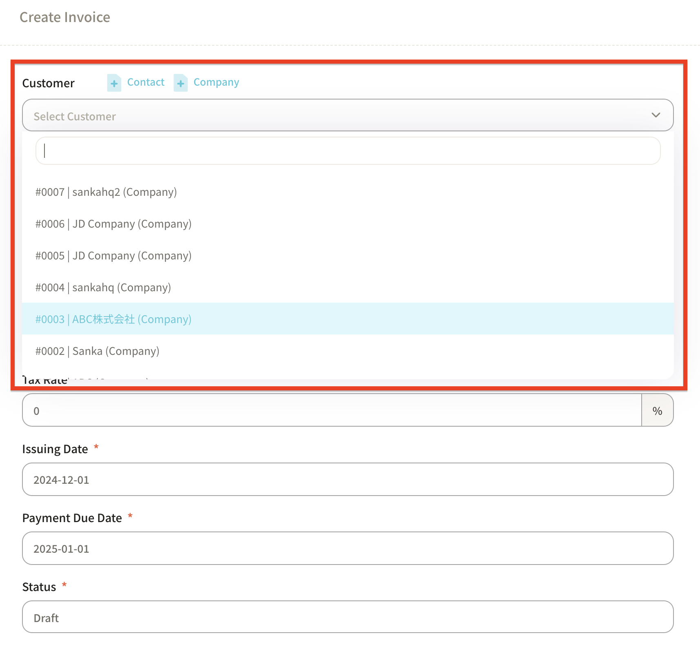700x651 pixels.
Task: Click the Select Customer placeholder text
Action: pyautogui.click(x=75, y=117)
